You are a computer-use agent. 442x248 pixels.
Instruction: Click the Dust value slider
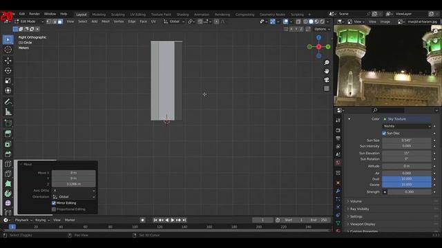tap(407, 179)
